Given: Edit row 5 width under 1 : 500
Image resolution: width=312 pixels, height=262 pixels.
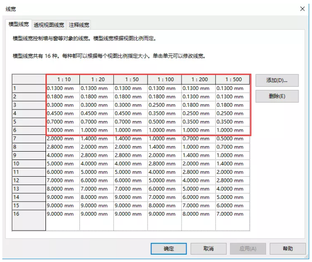Looking at the screenshot, I should coord(233,121).
